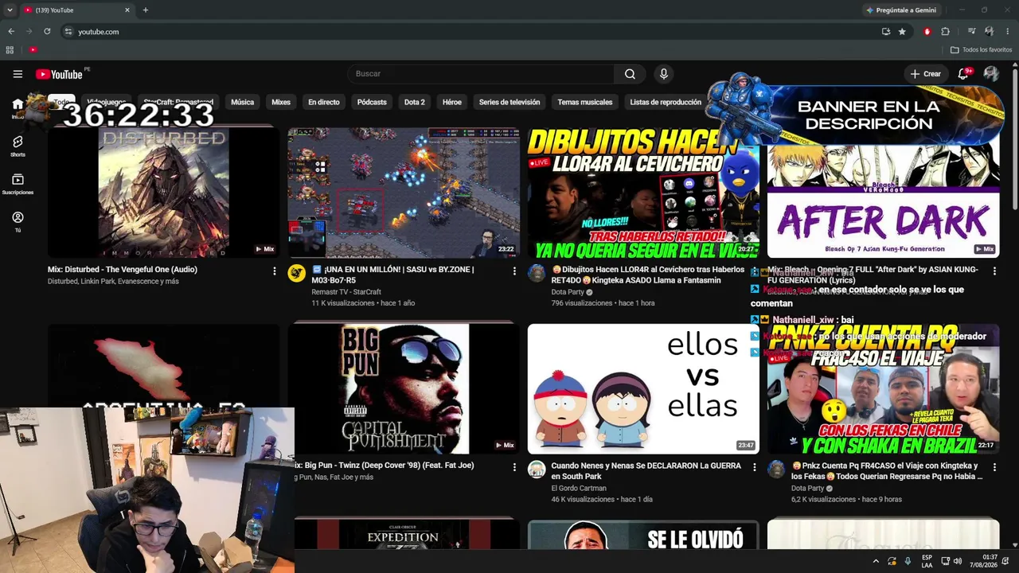Open options menu for Bleach After Dark mix

point(994,271)
